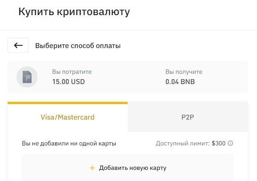Switch to the P2P tab
This screenshot has height=181, width=257.
pyautogui.click(x=188, y=117)
